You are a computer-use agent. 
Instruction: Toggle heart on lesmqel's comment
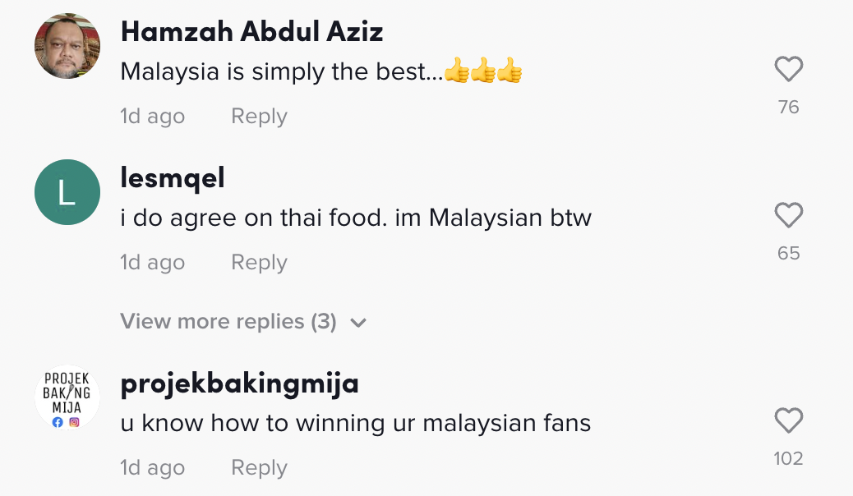tap(788, 216)
